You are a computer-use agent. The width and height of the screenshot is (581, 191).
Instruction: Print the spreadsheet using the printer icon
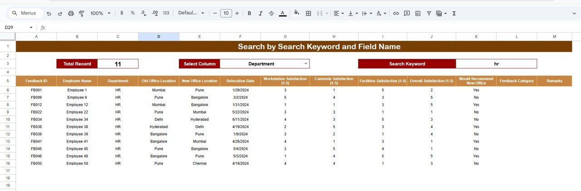click(71, 14)
